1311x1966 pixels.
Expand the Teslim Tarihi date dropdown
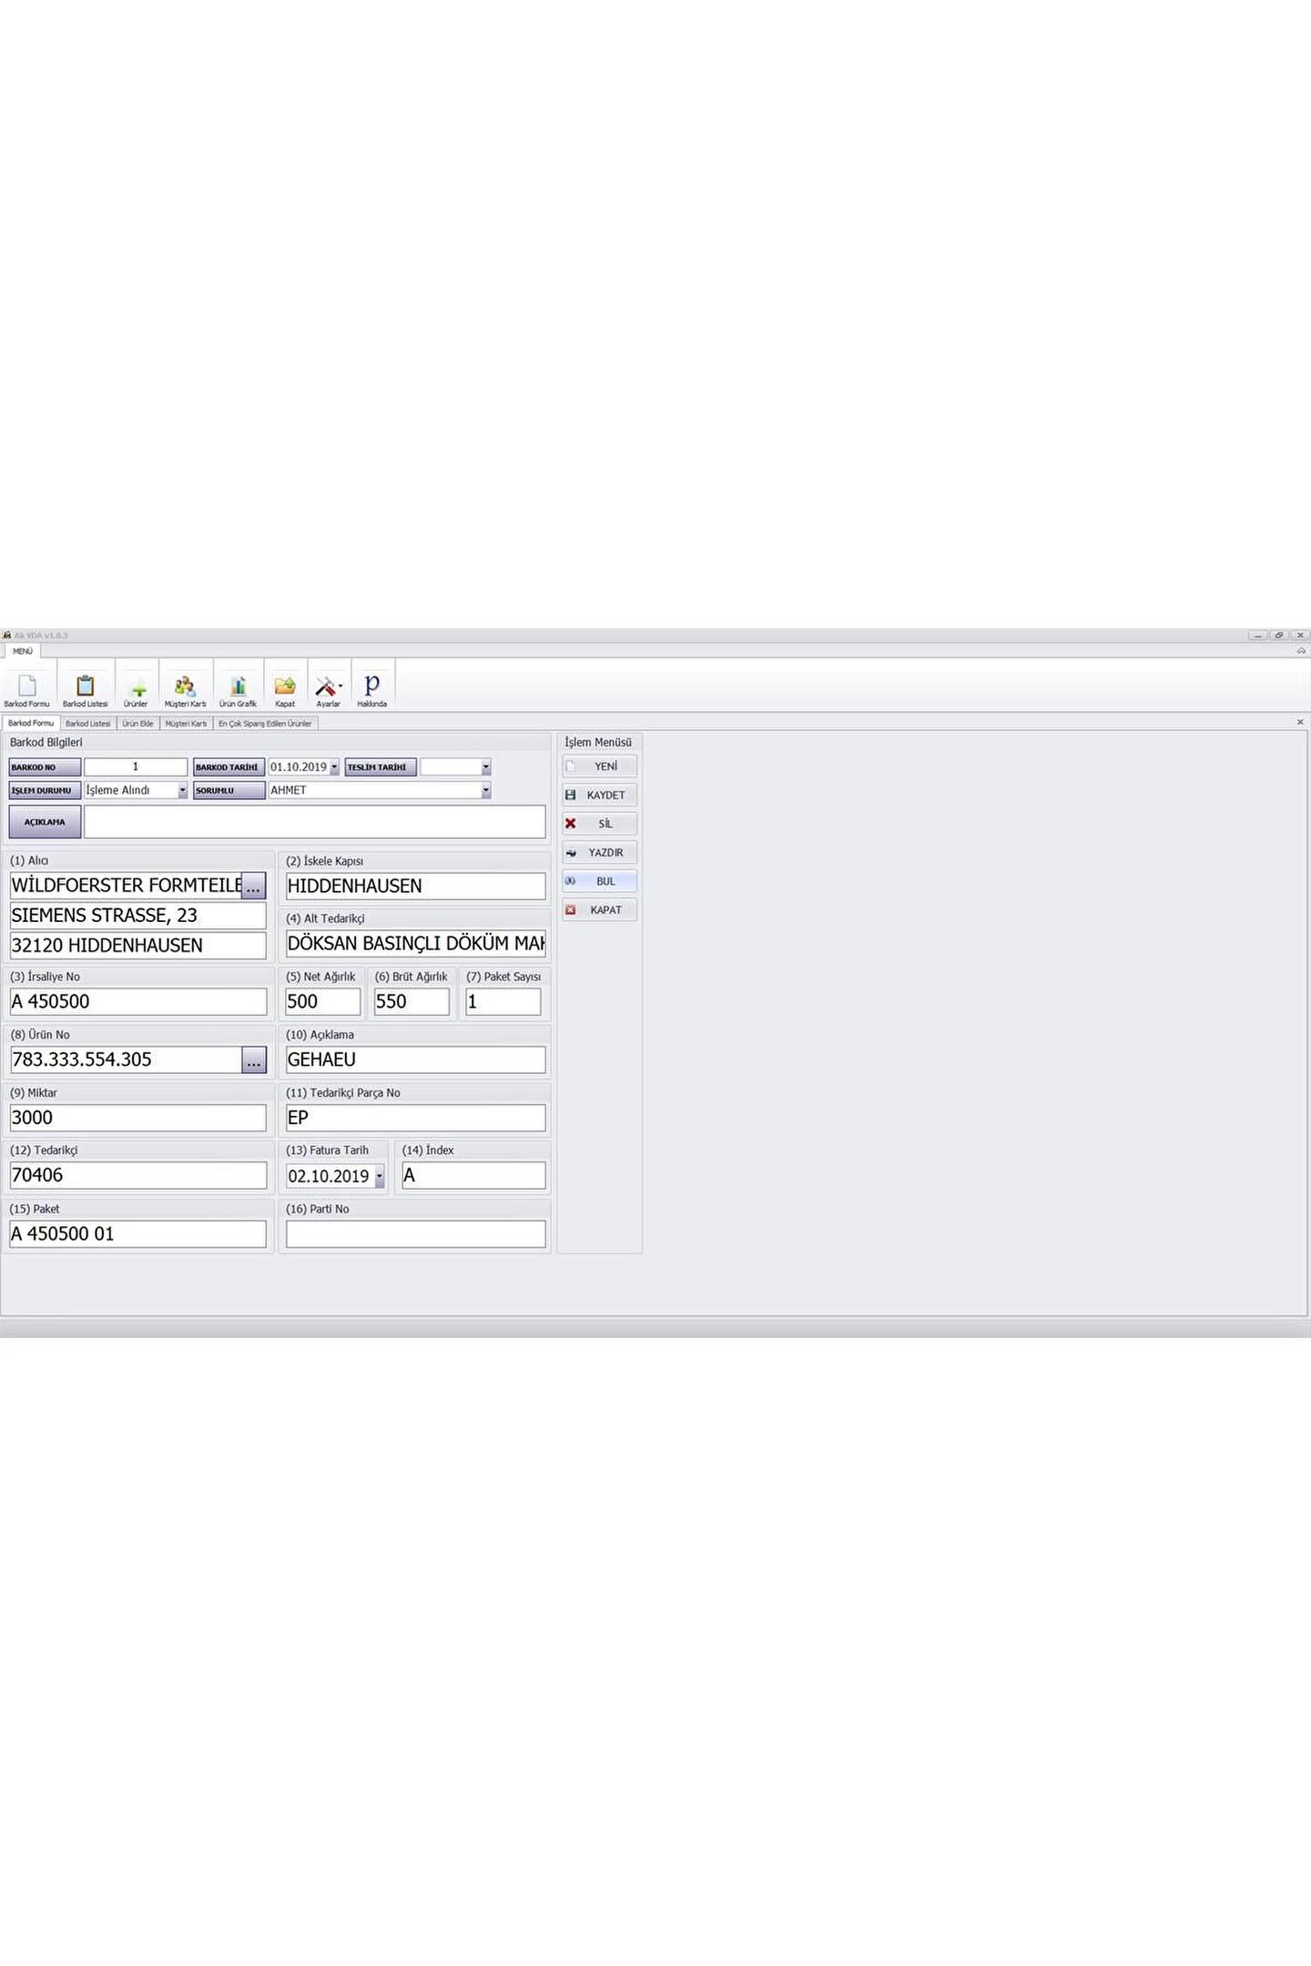coord(485,767)
